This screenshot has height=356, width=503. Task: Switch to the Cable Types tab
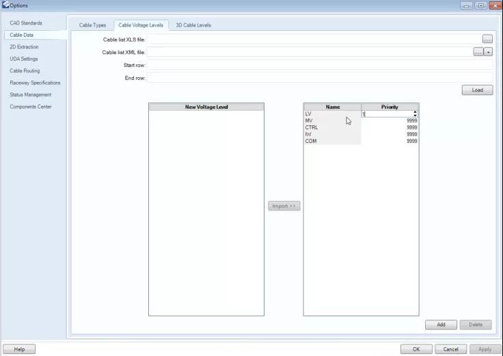(x=92, y=25)
